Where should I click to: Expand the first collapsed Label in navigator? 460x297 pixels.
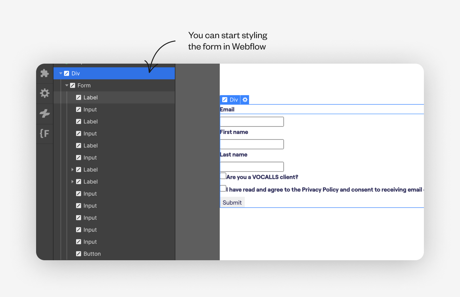[x=73, y=169]
